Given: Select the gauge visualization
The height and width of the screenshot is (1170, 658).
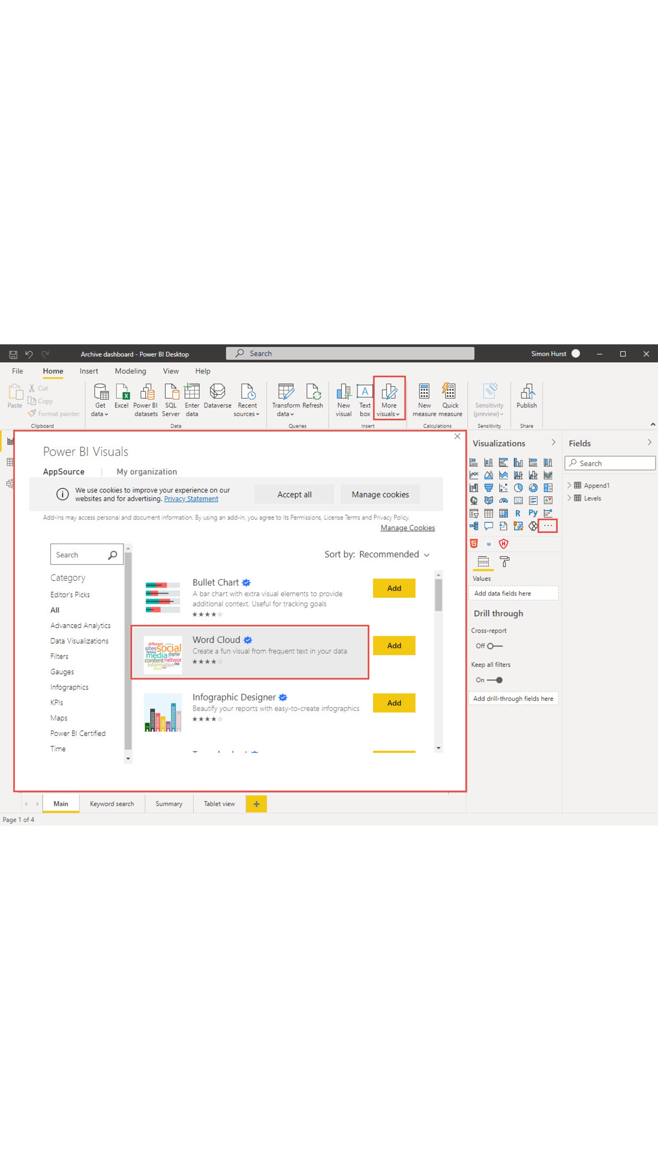Looking at the screenshot, I should click(503, 500).
